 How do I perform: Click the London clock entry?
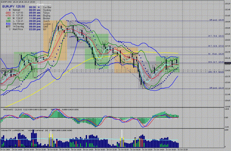point(40,24)
